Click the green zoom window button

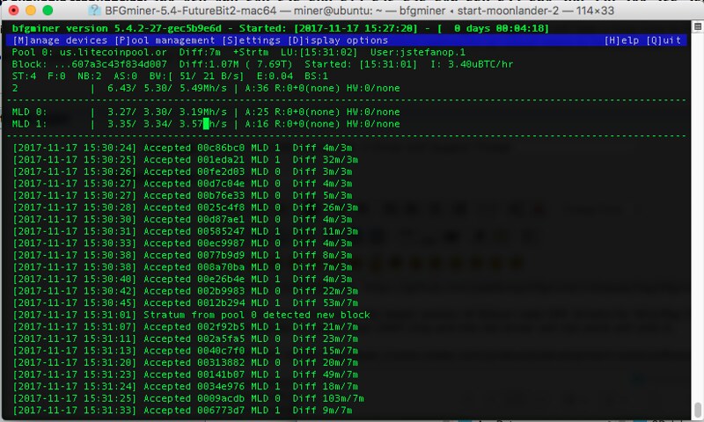point(48,10)
